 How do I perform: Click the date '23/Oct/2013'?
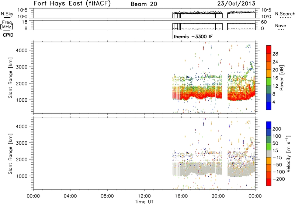[x=236, y=4]
